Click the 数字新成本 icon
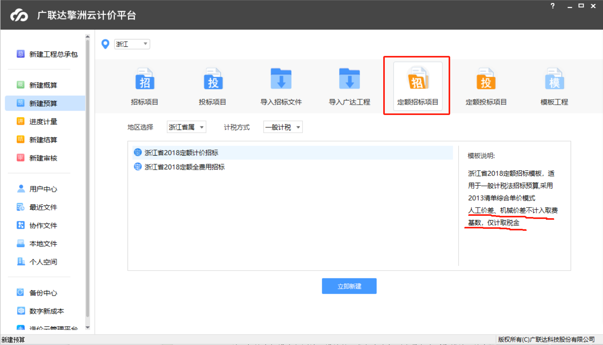The height and width of the screenshot is (345, 603). click(21, 310)
